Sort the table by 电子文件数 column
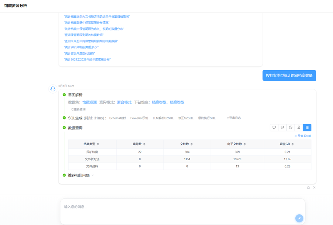The image size is (333, 225). click(x=245, y=144)
